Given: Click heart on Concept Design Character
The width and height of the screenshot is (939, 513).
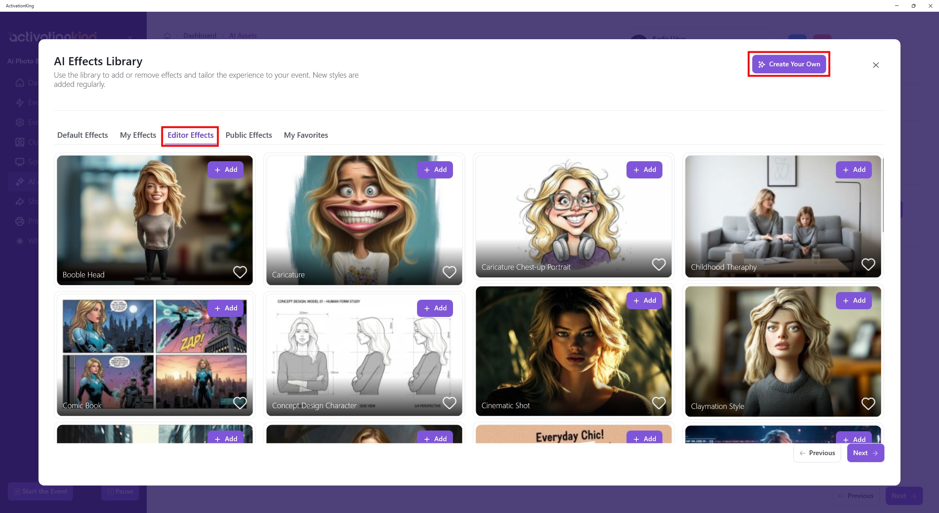Looking at the screenshot, I should pos(449,403).
